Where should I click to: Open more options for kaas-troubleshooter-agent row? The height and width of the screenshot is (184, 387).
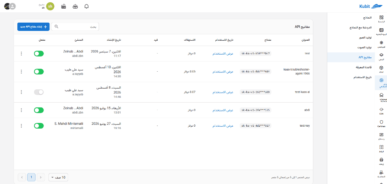click(x=21, y=72)
